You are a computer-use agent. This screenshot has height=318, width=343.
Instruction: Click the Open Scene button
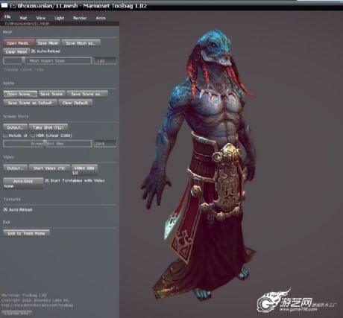20,94
